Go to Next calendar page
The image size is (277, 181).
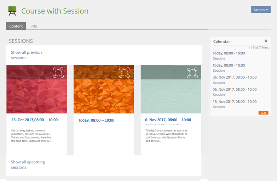(265, 48)
